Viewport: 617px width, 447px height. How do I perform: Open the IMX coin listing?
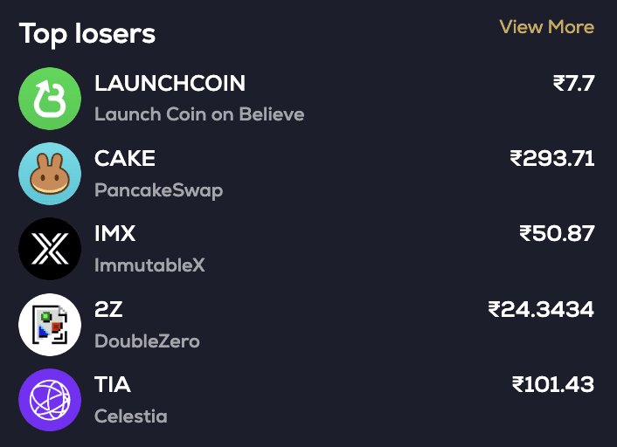tap(115, 234)
